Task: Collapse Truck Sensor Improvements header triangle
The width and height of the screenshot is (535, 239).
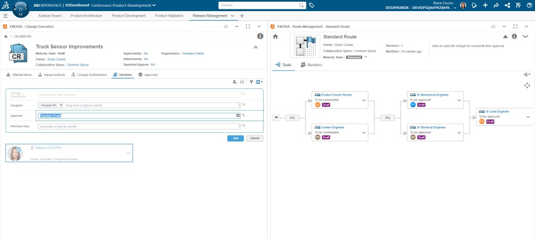Action: tap(256, 47)
